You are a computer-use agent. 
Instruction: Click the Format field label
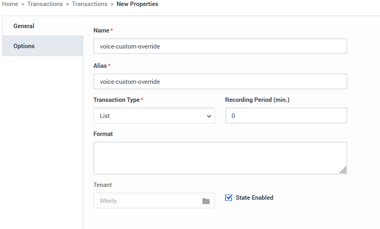[x=103, y=134]
